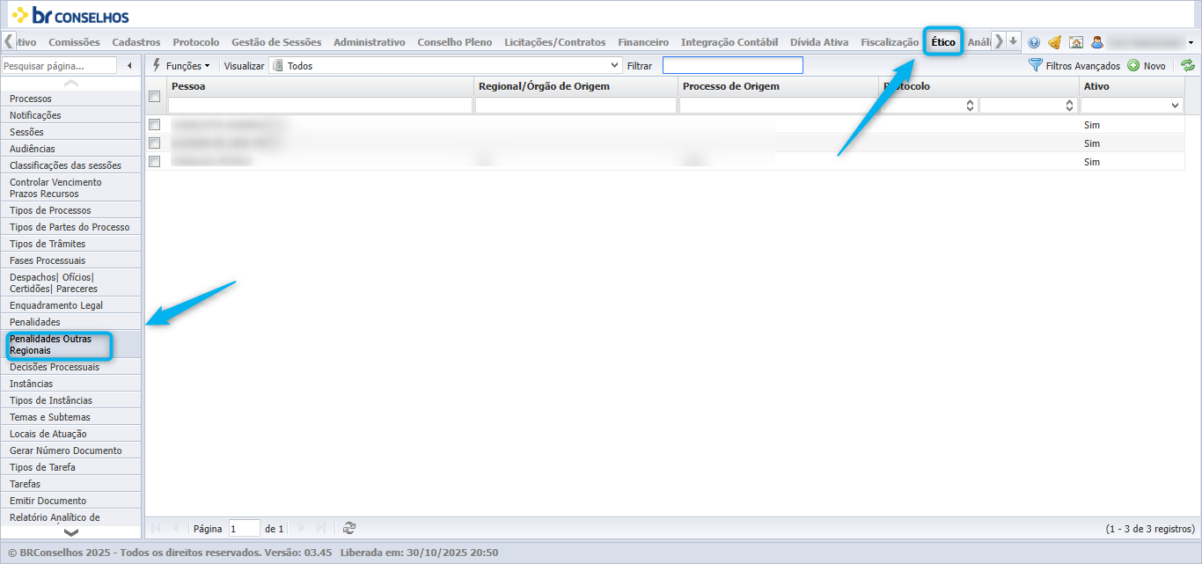Viewport: 1202px width, 564px height.
Task: Click the BR Conselhos logo
Action: tap(70, 15)
